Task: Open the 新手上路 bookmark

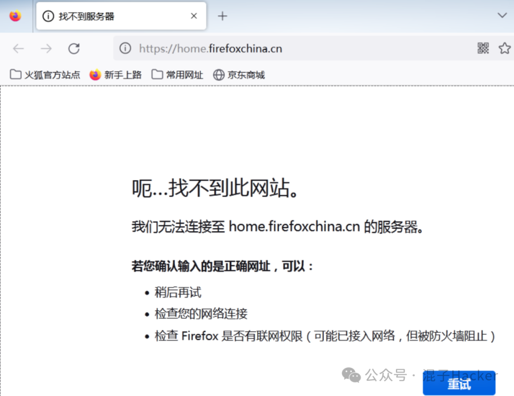Action: click(115, 75)
